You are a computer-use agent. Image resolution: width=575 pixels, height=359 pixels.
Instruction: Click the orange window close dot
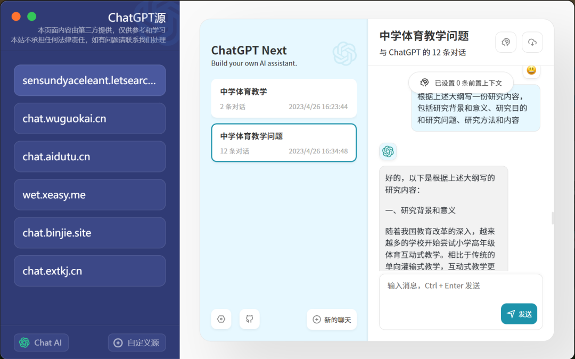16,17
